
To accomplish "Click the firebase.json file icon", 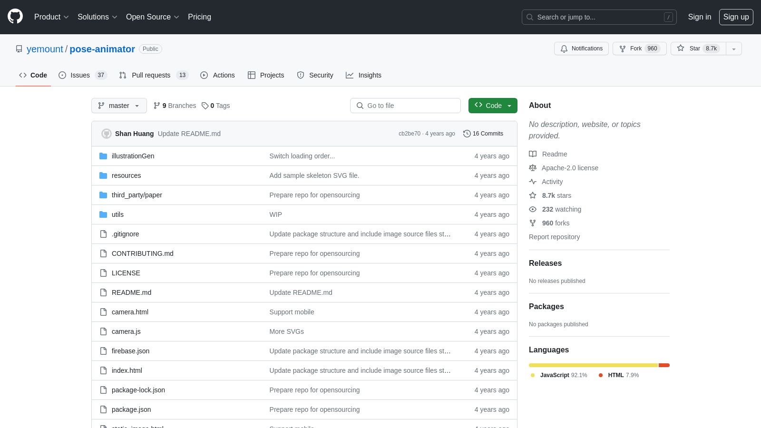I will [x=103, y=351].
